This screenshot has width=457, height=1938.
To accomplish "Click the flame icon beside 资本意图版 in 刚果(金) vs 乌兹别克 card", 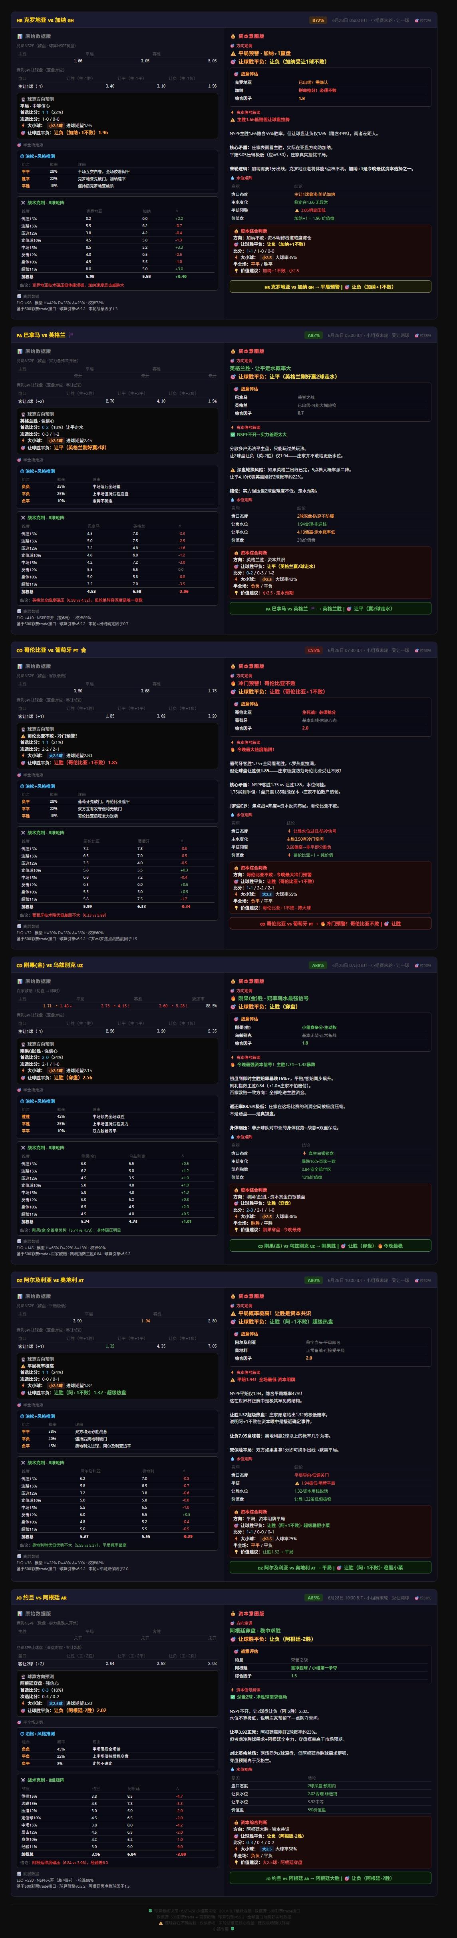I will tap(233, 981).
